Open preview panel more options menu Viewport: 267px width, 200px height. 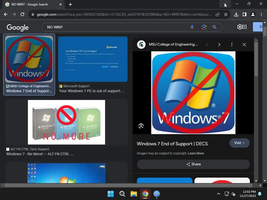[x=232, y=45]
